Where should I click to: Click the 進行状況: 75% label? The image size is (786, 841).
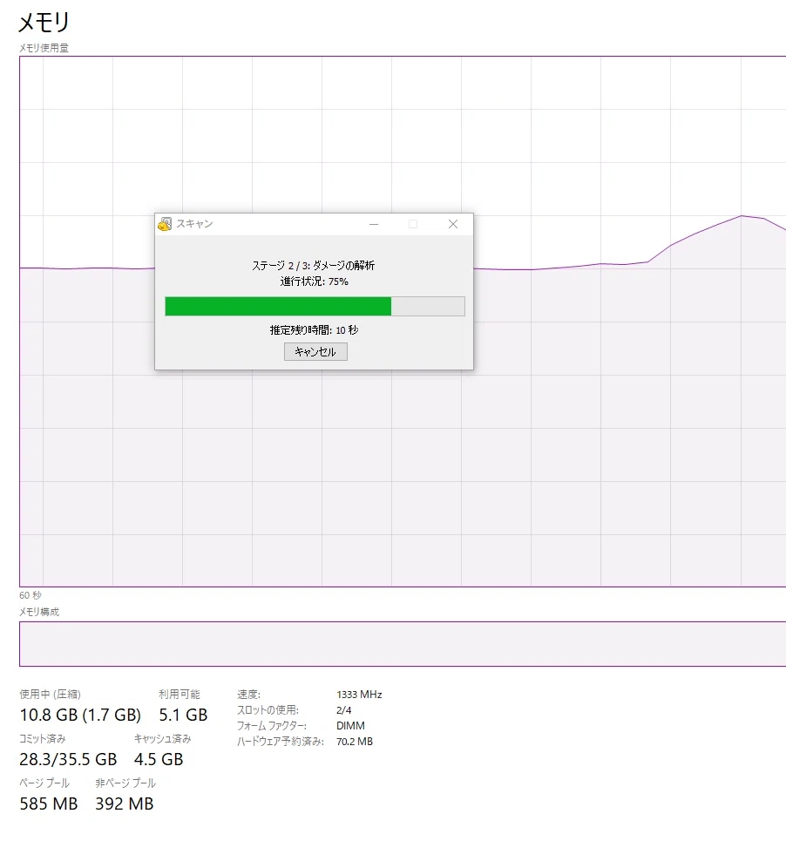[x=315, y=281]
